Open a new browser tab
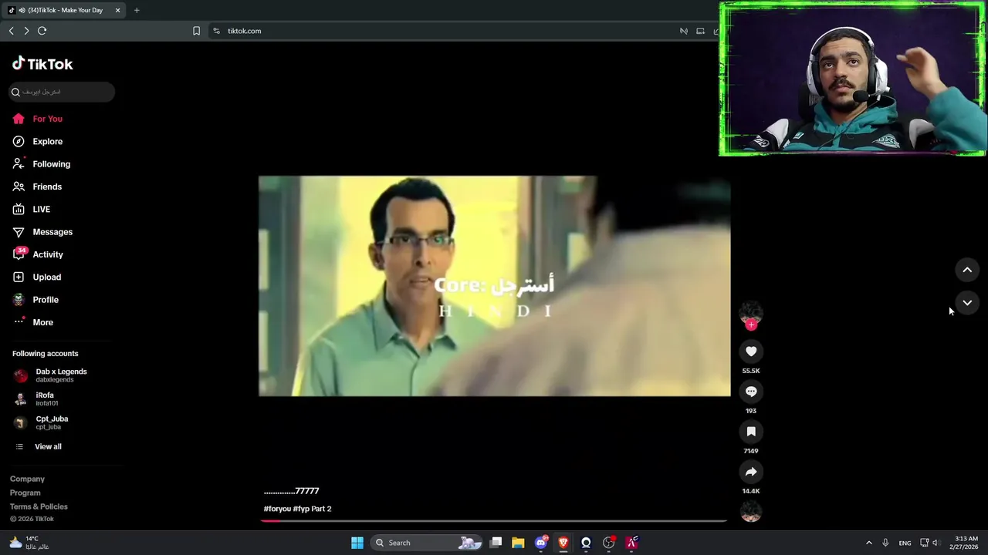The width and height of the screenshot is (988, 555). [x=137, y=10]
